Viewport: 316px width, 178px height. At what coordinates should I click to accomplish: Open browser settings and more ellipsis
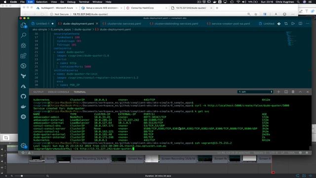point(293,14)
